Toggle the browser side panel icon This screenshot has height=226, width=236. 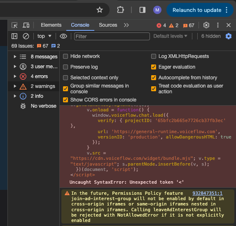(142, 10)
